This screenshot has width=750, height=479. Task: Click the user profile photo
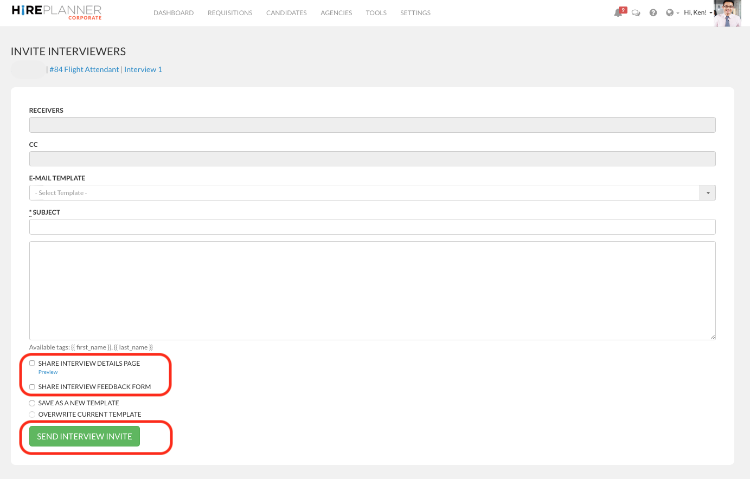click(x=727, y=14)
